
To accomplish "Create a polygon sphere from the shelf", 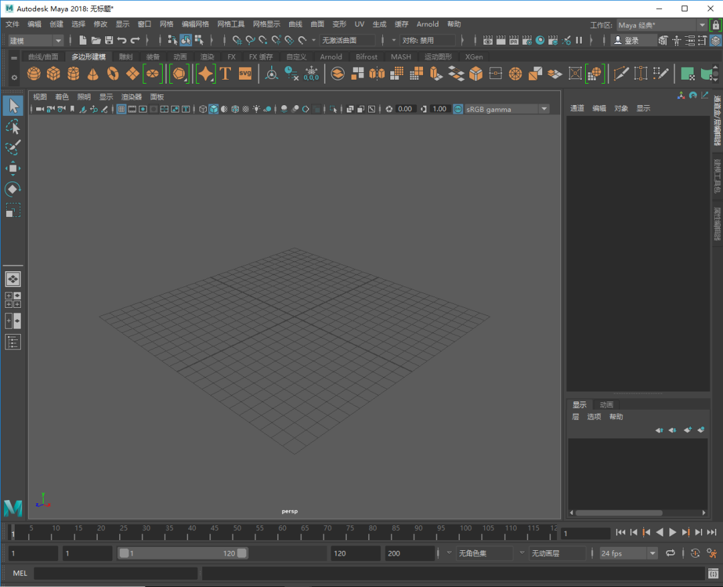I will coord(33,74).
